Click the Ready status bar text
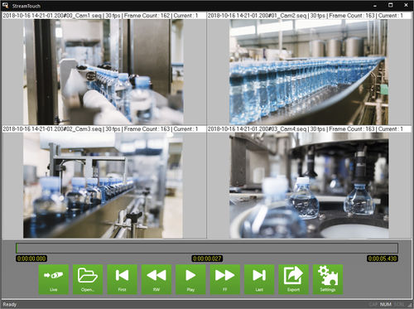Image resolution: width=414 pixels, height=309 pixels. [10, 304]
